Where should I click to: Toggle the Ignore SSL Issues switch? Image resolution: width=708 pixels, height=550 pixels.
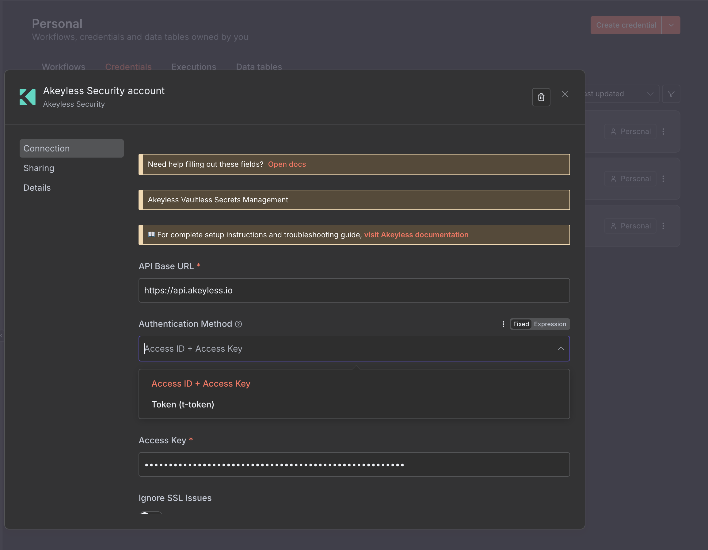150,513
